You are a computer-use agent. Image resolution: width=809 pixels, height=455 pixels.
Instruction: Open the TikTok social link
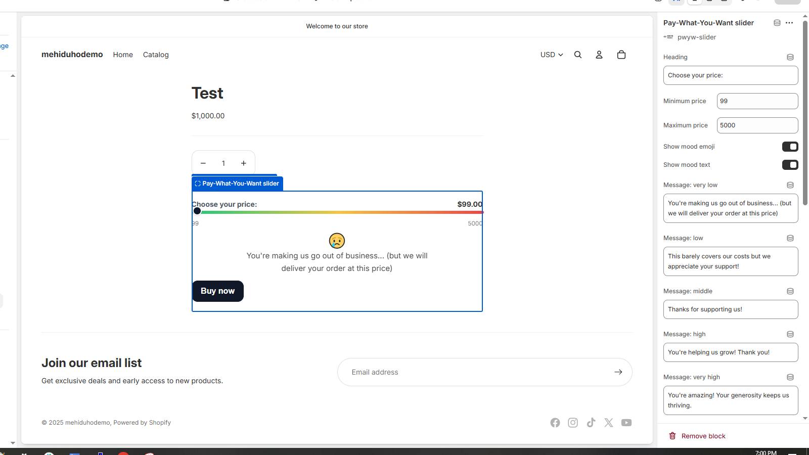(591, 423)
